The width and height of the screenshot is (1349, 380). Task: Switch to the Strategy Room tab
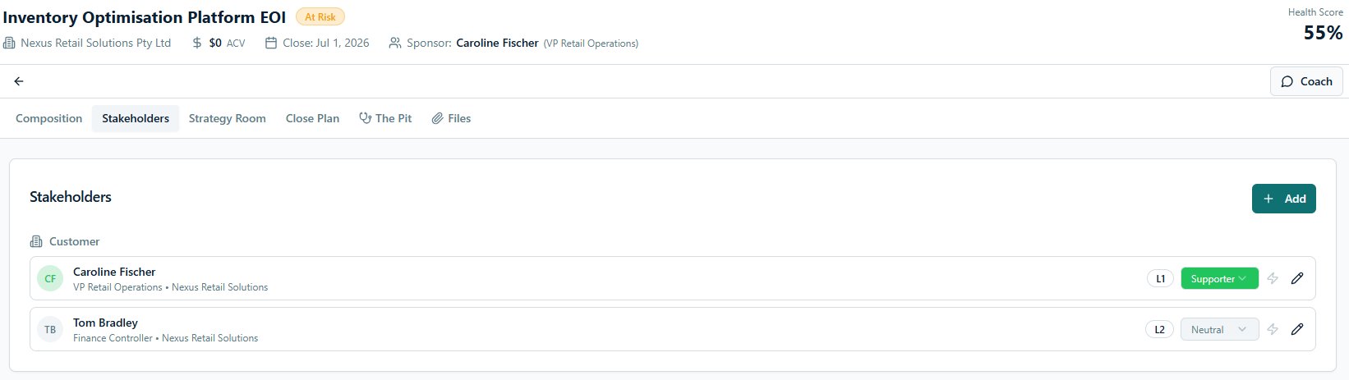[227, 118]
